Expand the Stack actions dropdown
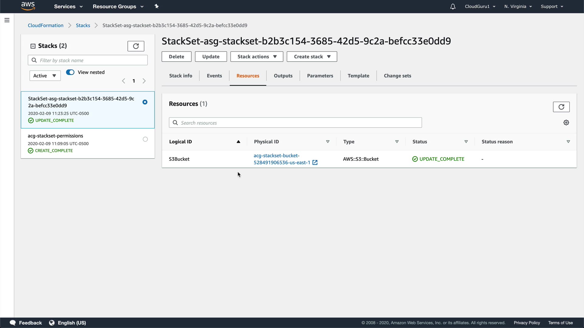Screen dimensions: 584x328 coord(257,57)
